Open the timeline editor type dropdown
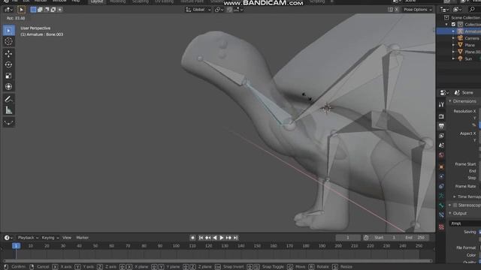 pos(8,238)
